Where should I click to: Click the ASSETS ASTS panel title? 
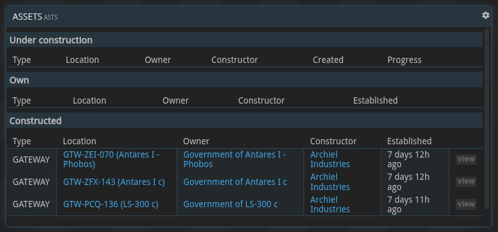pyautogui.click(x=35, y=17)
